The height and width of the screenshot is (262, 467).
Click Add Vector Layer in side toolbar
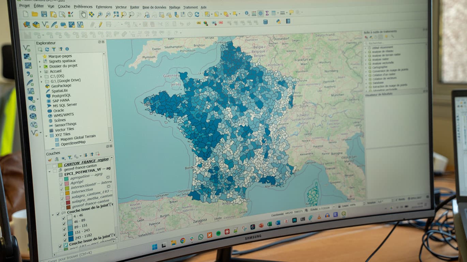click(26, 48)
